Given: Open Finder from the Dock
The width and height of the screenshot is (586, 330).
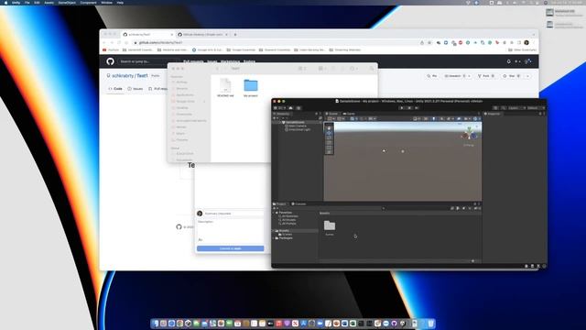Looking at the screenshot, I should click(x=155, y=324).
